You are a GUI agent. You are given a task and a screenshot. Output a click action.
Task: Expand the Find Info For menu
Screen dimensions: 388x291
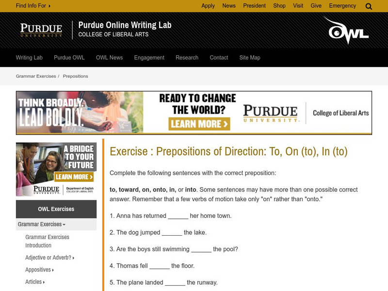pos(33,6)
